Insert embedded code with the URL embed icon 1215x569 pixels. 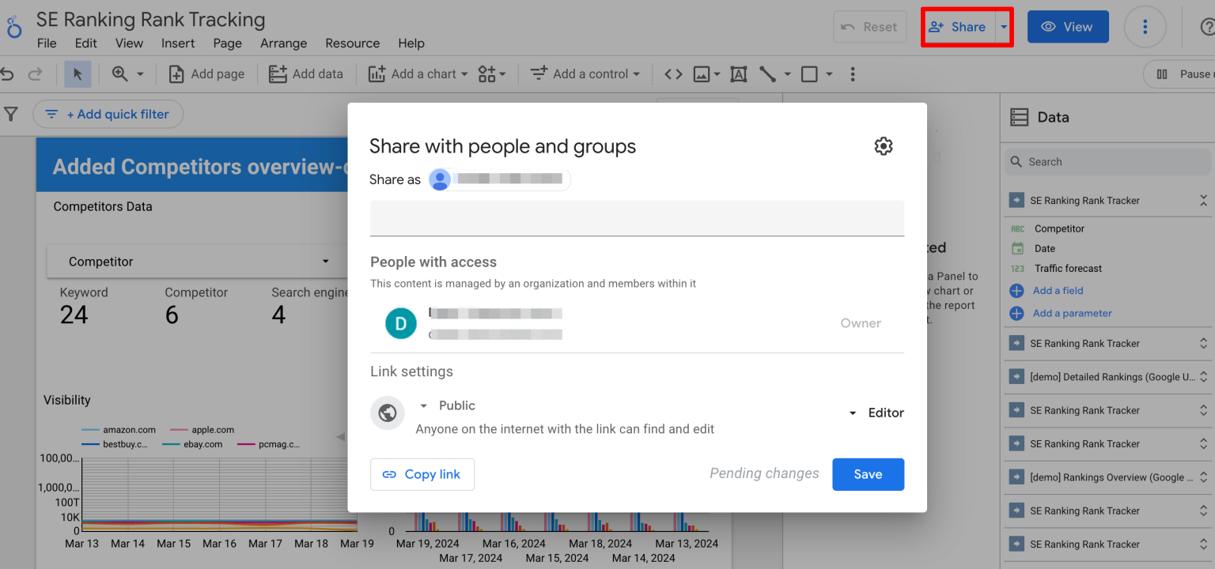672,73
